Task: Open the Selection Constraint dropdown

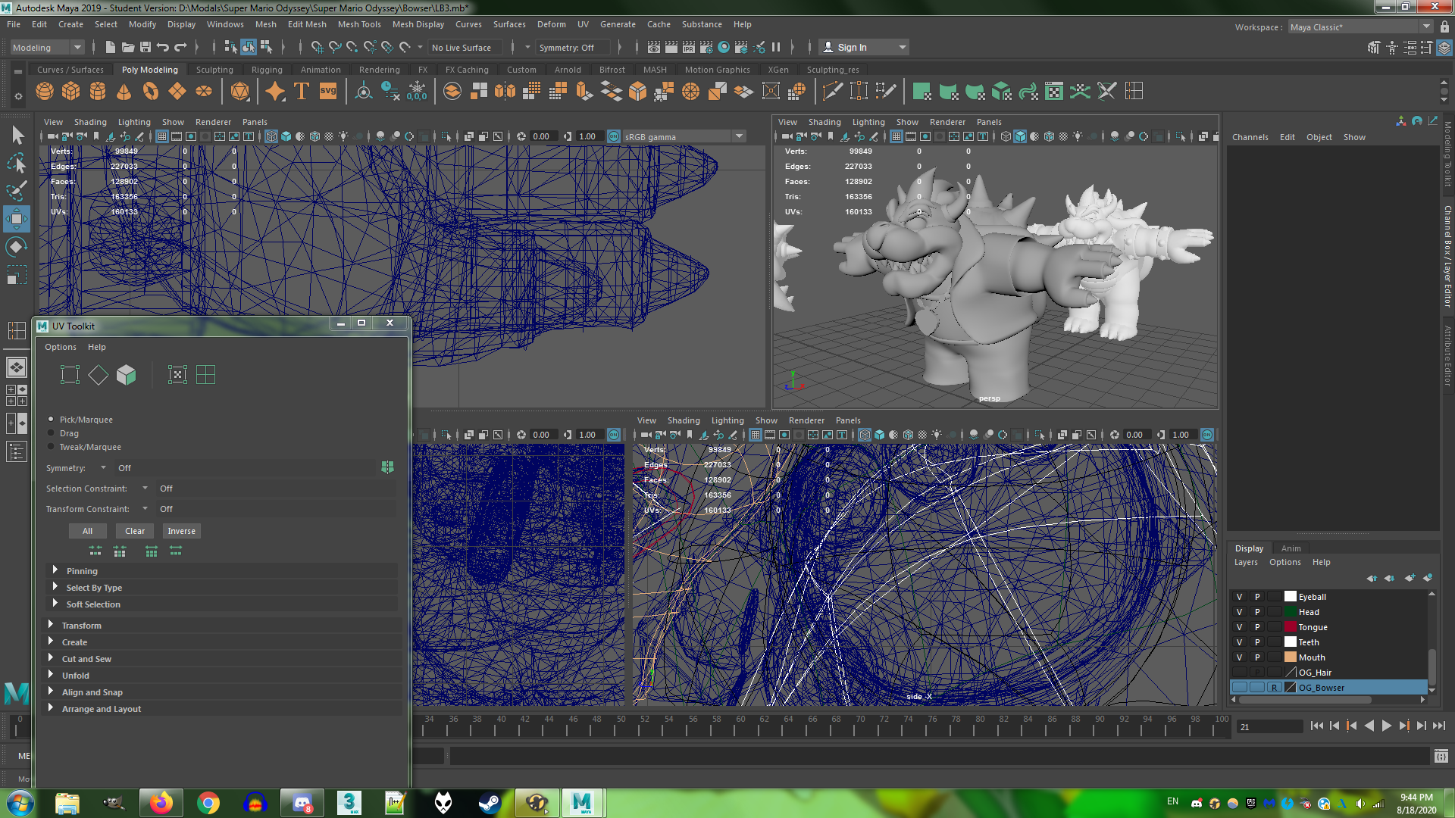Action: click(x=145, y=489)
